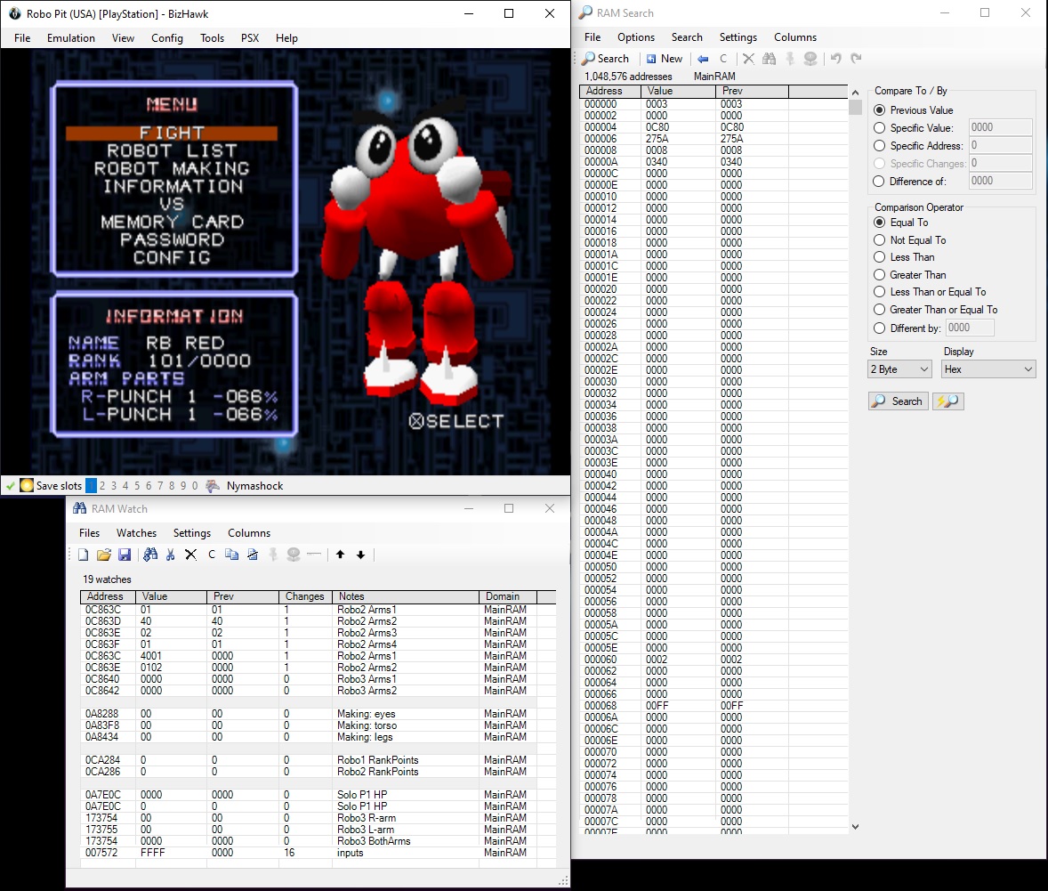This screenshot has width=1048, height=891.
Task: Click the green checkmark status icon in BizHawk
Action: (x=10, y=486)
